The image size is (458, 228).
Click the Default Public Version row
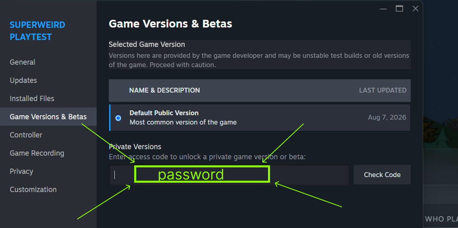click(260, 118)
